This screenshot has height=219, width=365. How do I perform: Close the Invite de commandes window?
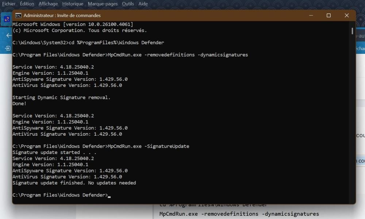pos(346,16)
